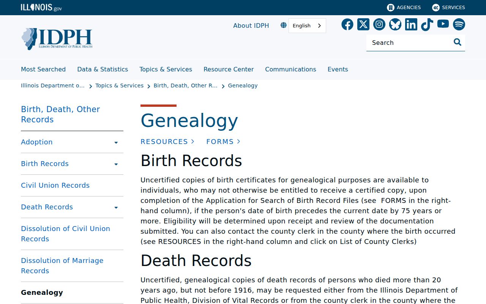
Task: Click the IDPH logo
Action: pos(57,39)
